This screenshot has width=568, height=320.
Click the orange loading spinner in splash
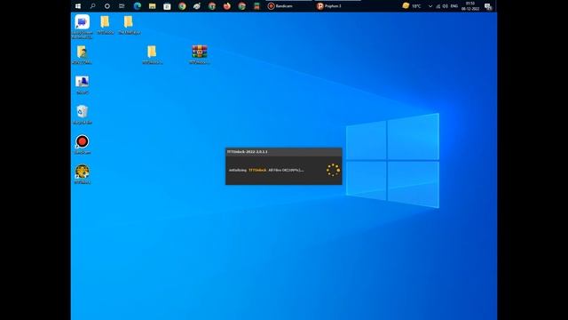coord(333,170)
